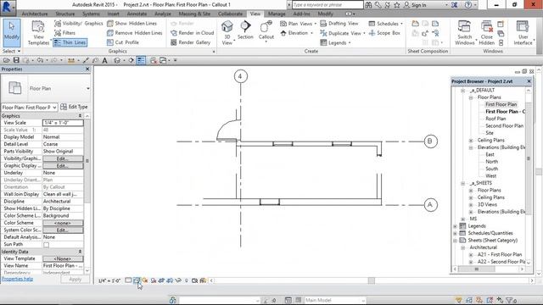
Task: Click view scale 1/4" = 1'-0" in view control bar
Action: click(x=109, y=280)
